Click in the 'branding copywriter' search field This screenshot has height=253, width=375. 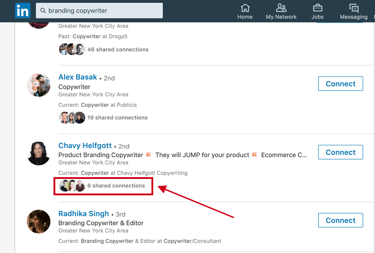[99, 10]
